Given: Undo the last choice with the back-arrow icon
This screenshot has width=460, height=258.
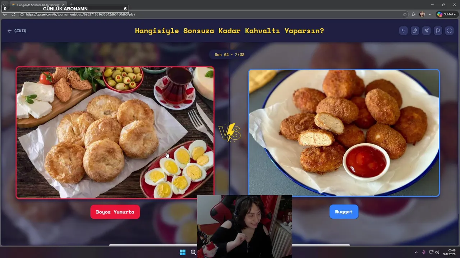Looking at the screenshot, I should coord(403,31).
